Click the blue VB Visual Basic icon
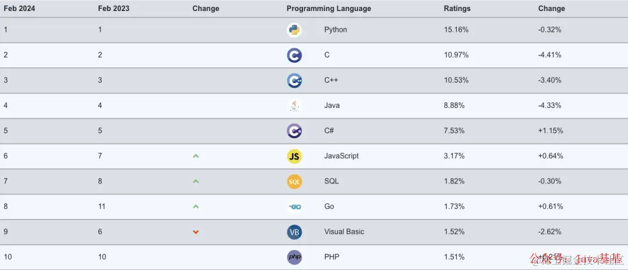The width and height of the screenshot is (628, 270). point(294,232)
